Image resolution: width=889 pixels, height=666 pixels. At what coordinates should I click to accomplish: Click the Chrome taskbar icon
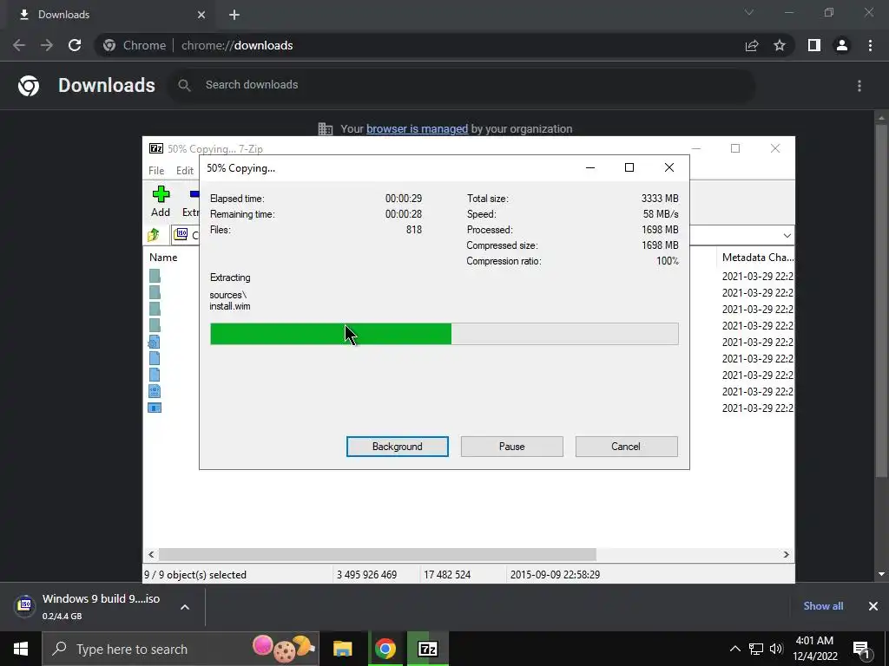point(385,649)
